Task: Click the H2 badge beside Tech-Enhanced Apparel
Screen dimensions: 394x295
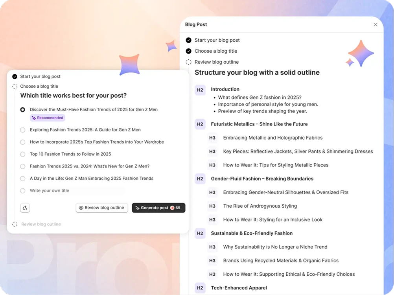Action: (x=200, y=288)
